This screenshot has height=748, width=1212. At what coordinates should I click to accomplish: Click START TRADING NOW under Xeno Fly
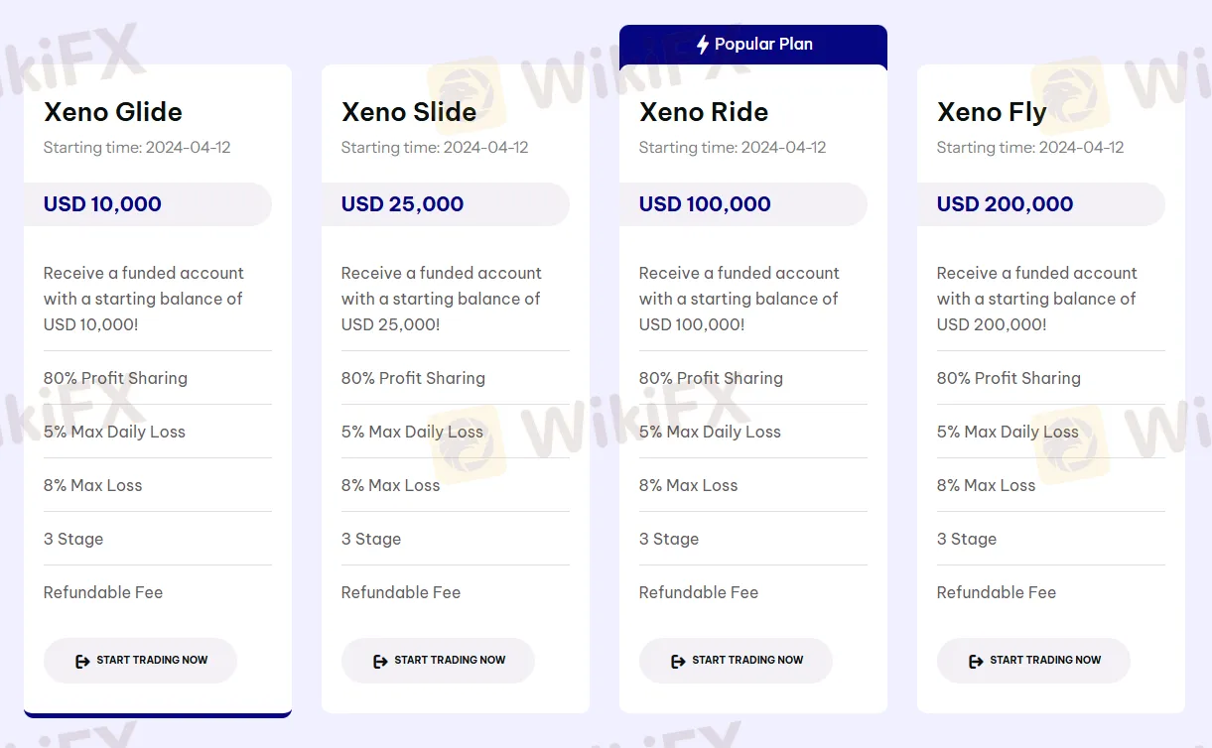click(x=1033, y=661)
